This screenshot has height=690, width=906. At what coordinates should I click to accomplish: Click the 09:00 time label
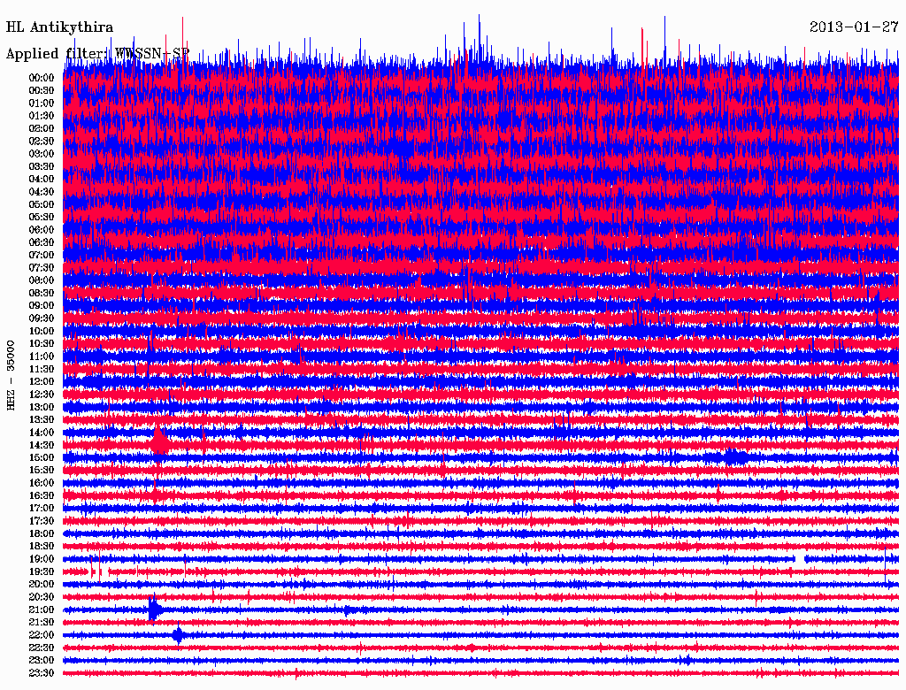pyautogui.click(x=42, y=306)
